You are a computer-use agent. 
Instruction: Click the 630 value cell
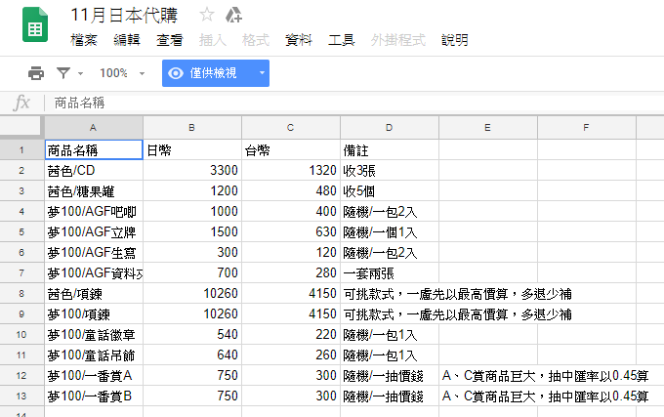[291, 232]
